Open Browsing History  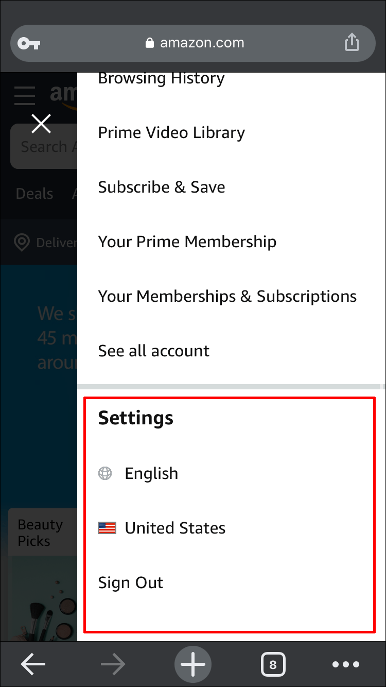pyautogui.click(x=161, y=78)
